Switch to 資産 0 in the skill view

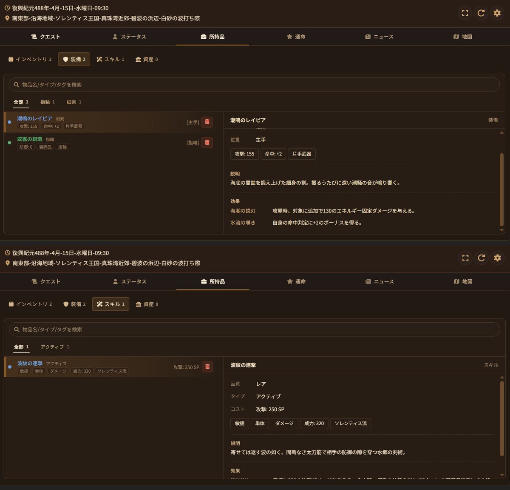(x=147, y=304)
